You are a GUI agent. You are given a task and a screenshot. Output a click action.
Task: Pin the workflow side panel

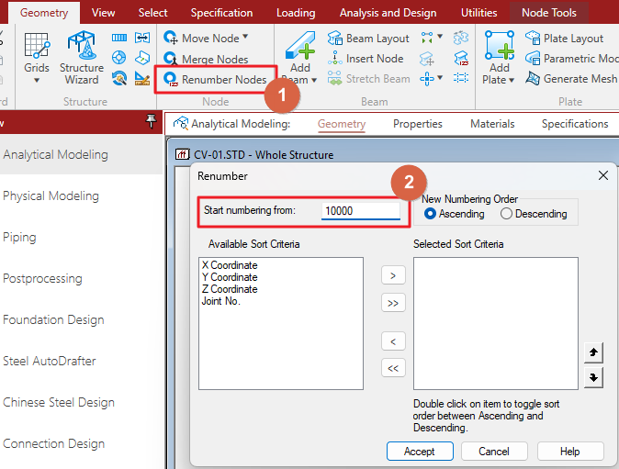151,122
